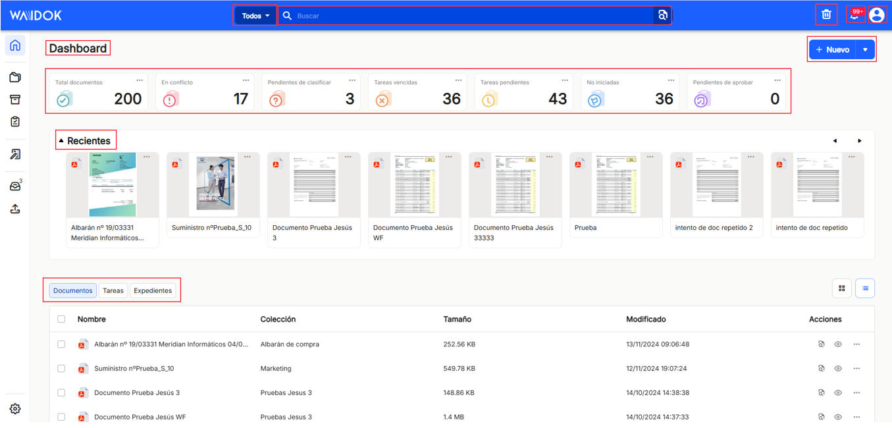Open more menu on Suministro nºPrueba_S_10 recent card
Screen dimensions: 892x428
248,157
